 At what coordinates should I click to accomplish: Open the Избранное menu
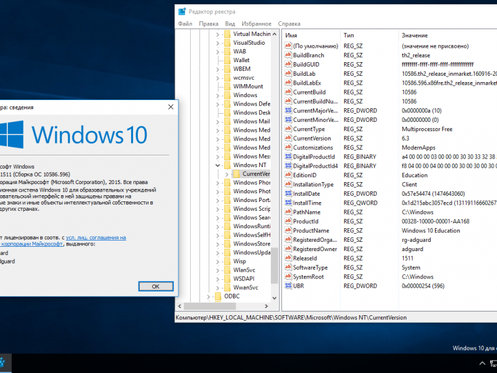257,24
